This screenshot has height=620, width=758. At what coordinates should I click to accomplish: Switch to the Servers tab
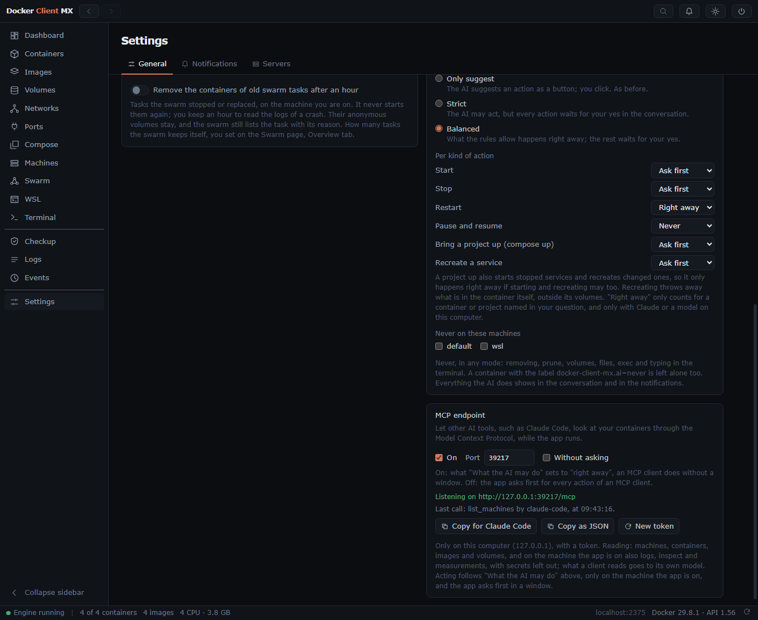point(271,64)
